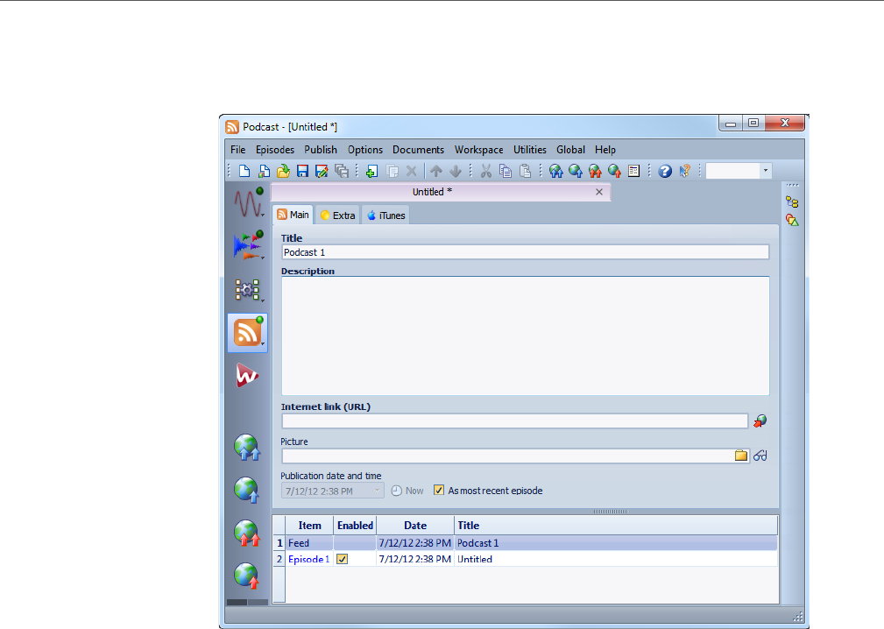884x629 pixels.
Task: Activate What's This pointer help icon
Action: pos(684,171)
